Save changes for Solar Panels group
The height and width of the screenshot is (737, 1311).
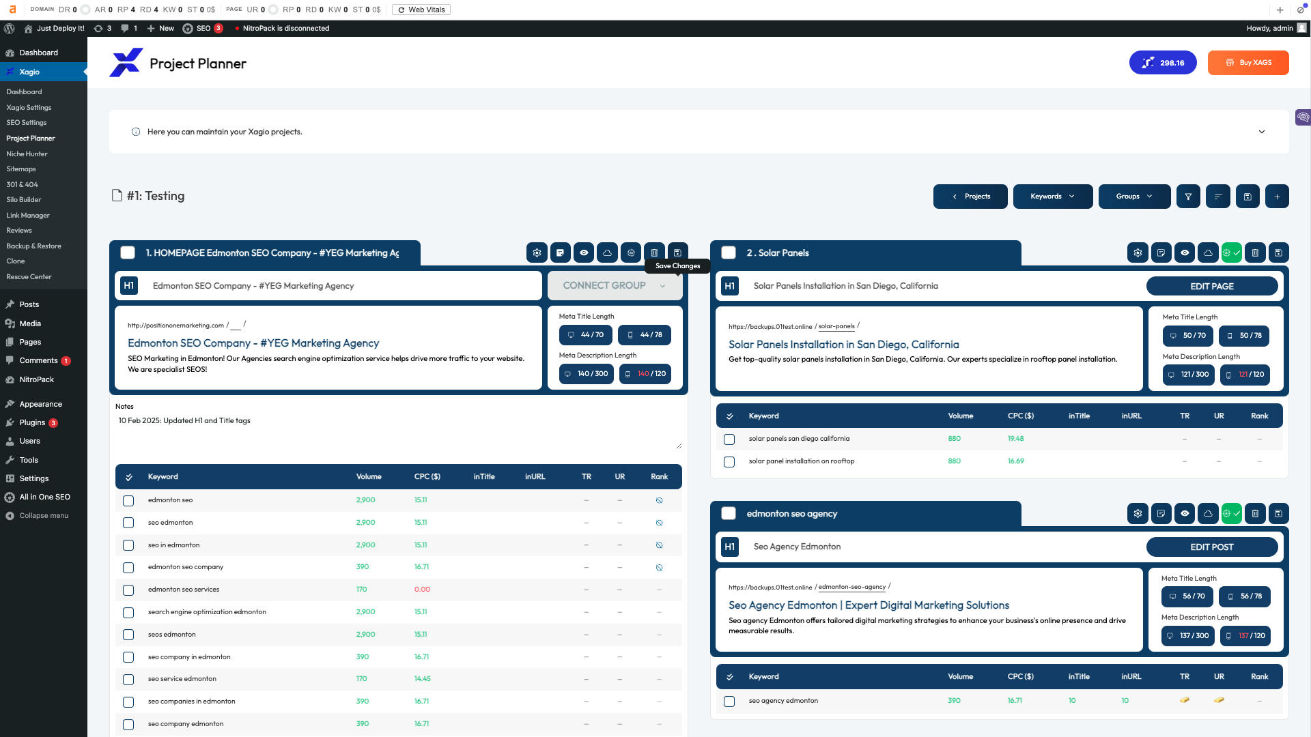tap(1278, 252)
